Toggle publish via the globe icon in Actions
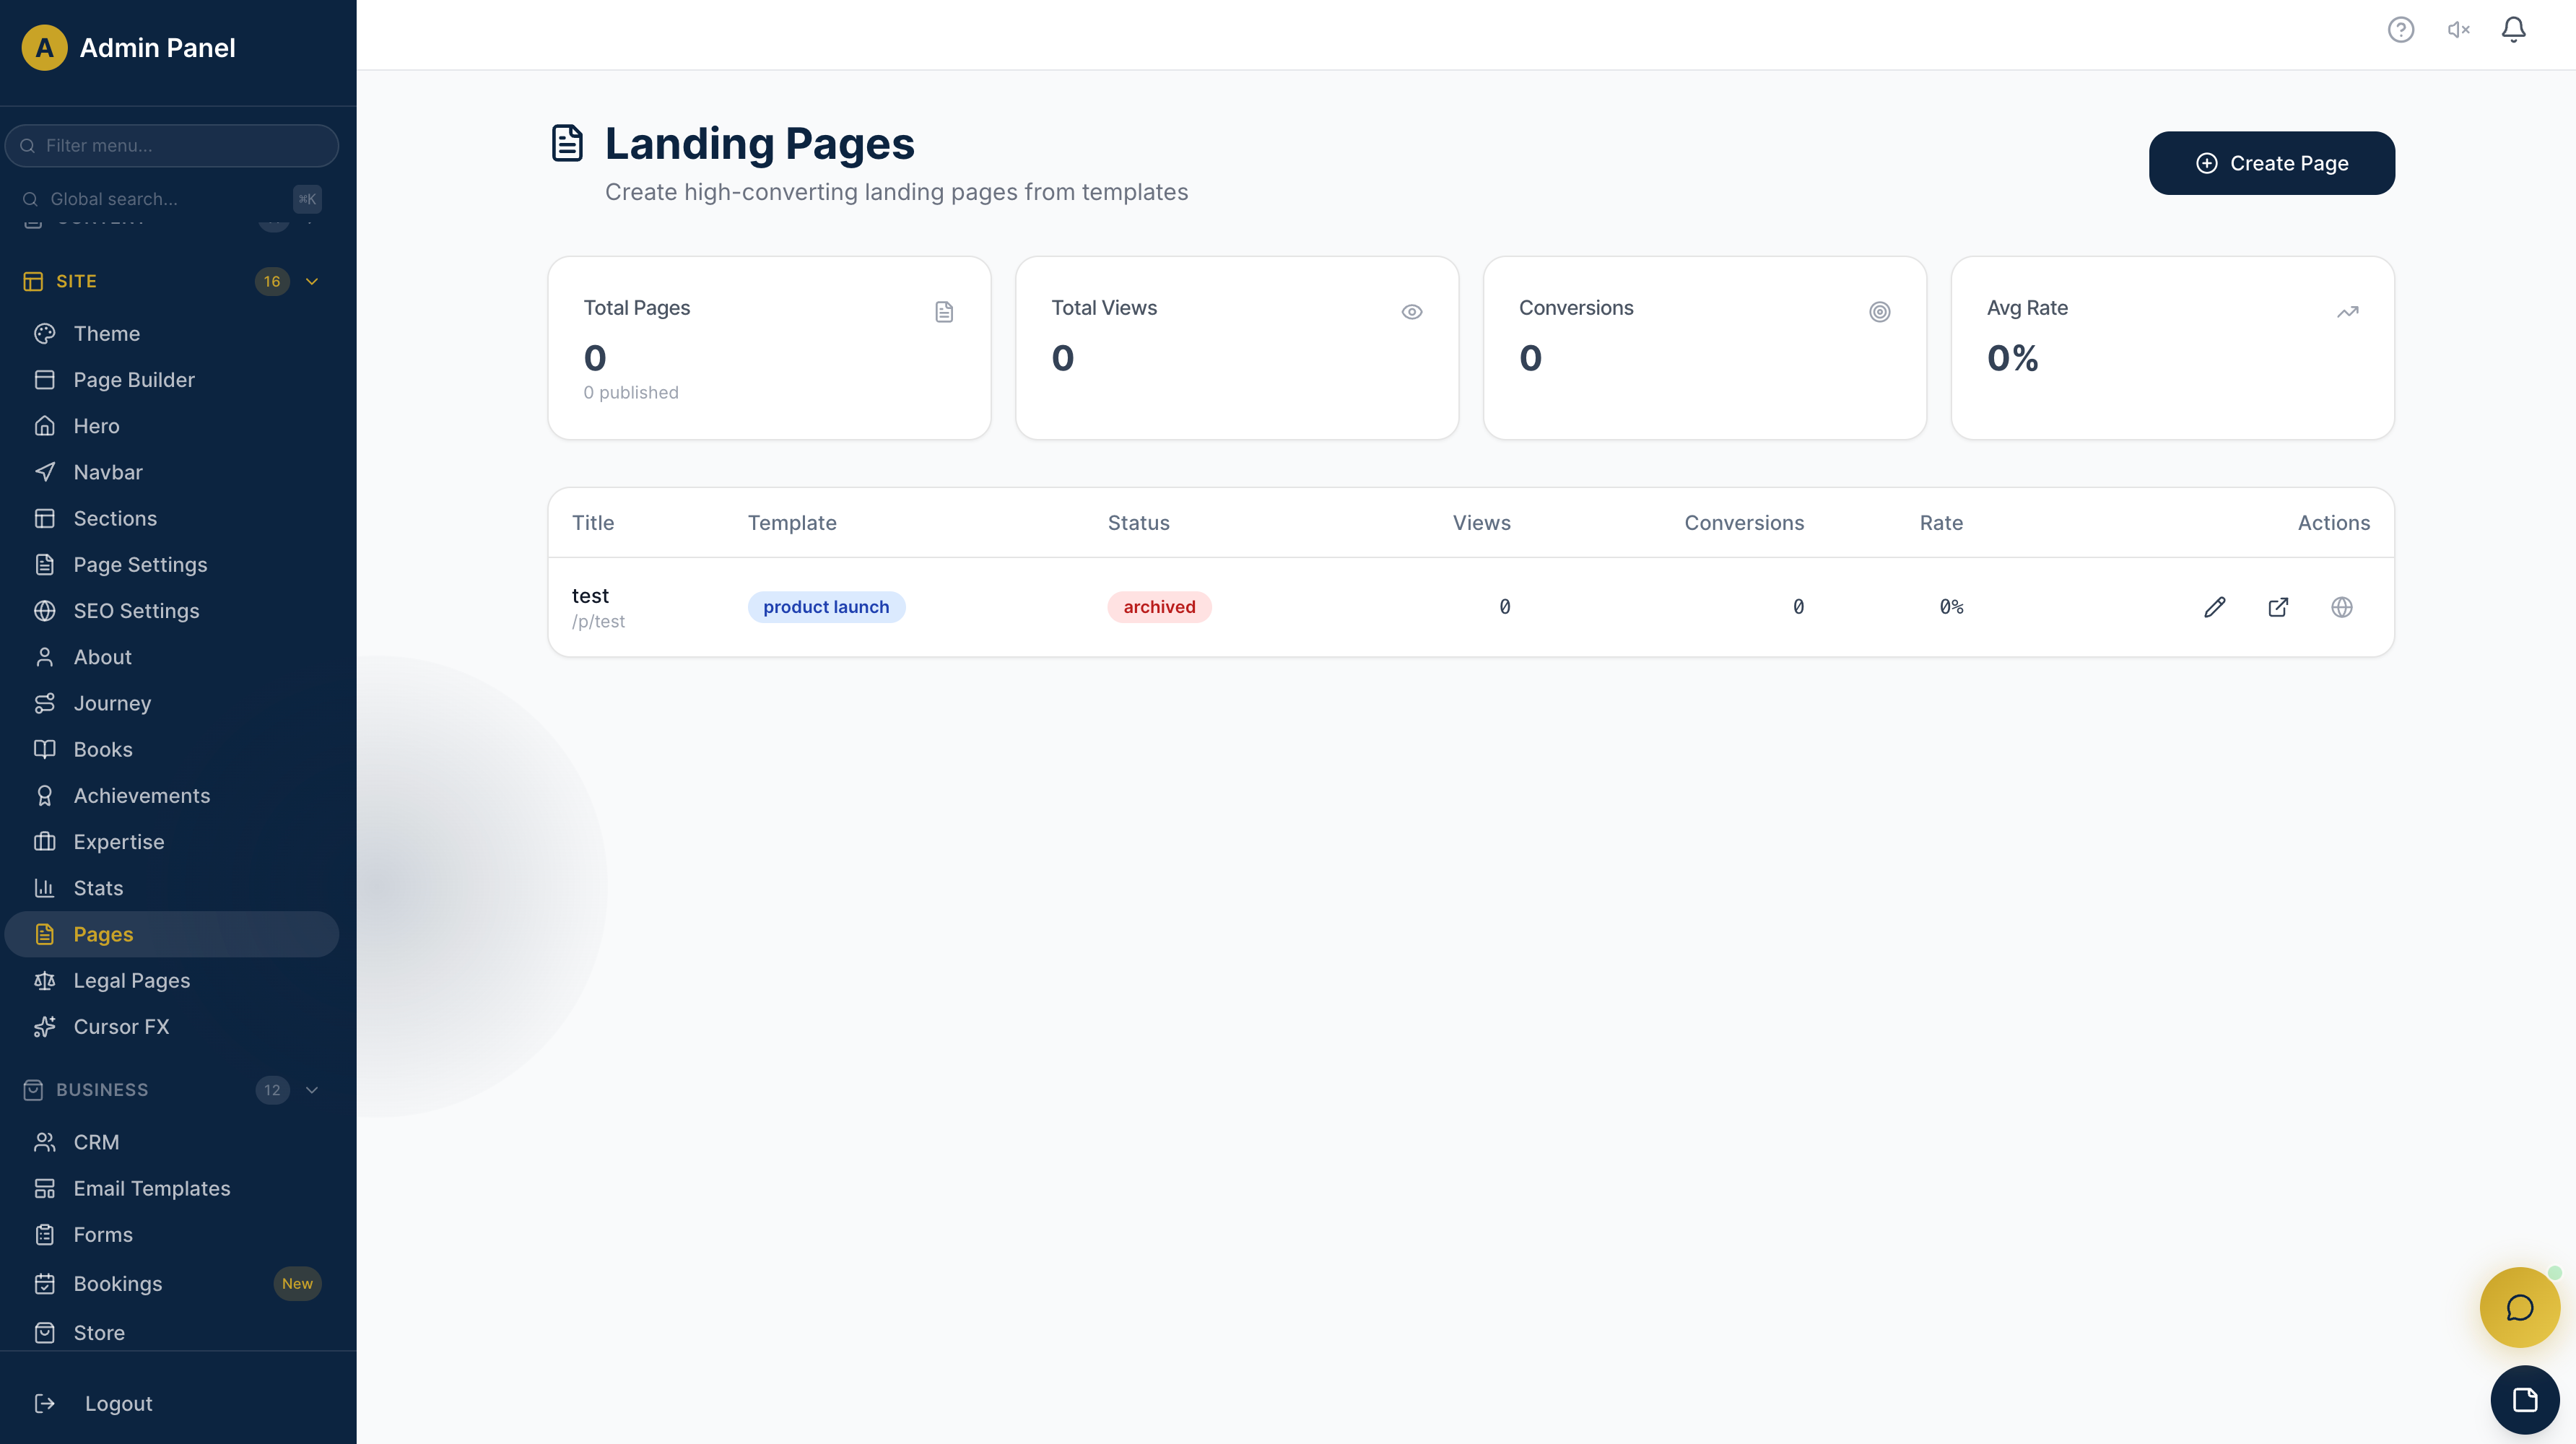Viewport: 2576px width, 1444px height. pyautogui.click(x=2342, y=607)
